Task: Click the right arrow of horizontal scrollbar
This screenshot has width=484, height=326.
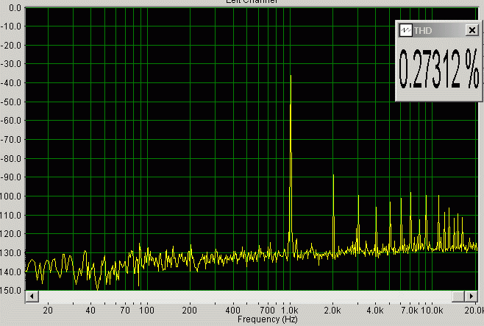Action: (471, 297)
